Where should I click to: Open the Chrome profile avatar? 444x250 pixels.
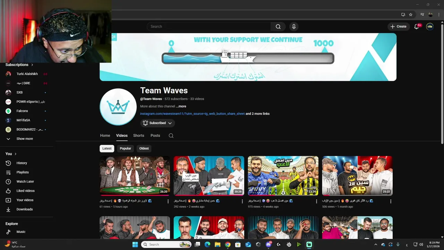point(430,15)
